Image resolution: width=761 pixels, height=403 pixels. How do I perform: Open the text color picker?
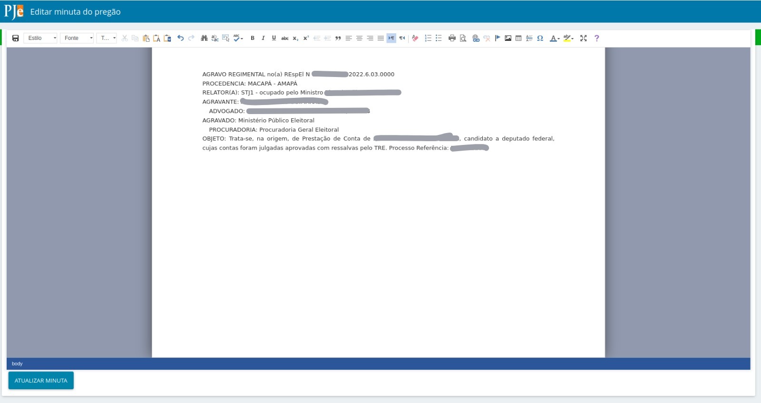pyautogui.click(x=555, y=38)
